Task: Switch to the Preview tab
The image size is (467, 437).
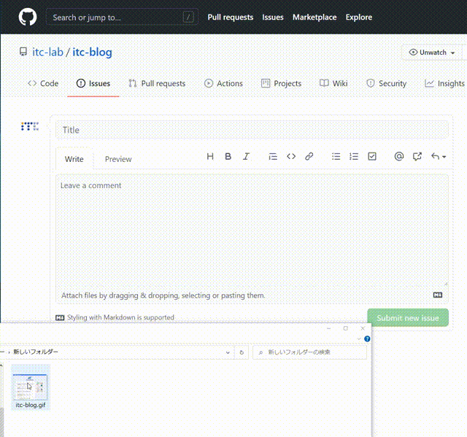Action: pyautogui.click(x=118, y=159)
